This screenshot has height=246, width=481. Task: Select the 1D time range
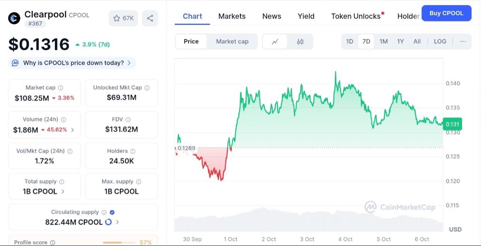pos(349,41)
